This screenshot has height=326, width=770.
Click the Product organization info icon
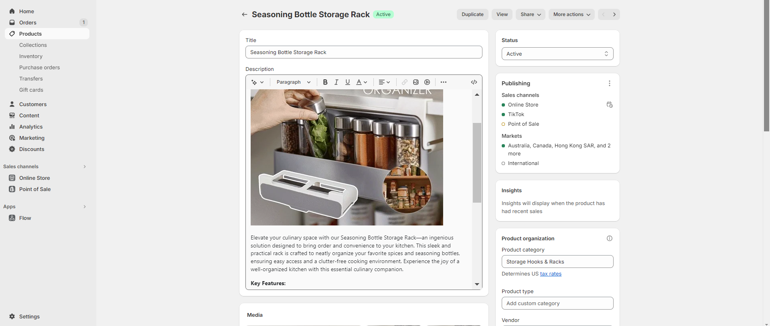tap(610, 238)
